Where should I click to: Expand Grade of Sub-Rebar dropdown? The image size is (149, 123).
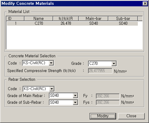(75, 102)
